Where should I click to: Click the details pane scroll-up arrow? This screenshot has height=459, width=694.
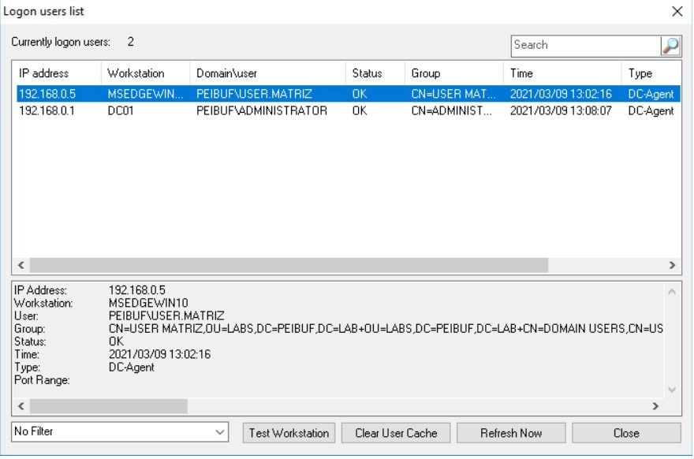click(x=672, y=291)
